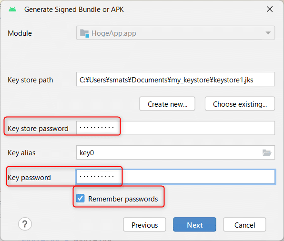Click the Android logo in title bar

(12, 10)
